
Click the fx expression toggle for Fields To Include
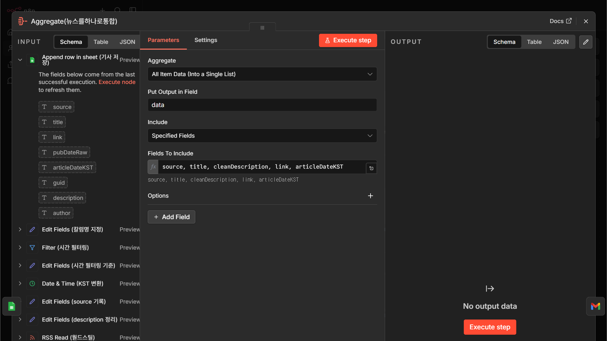pos(153,167)
